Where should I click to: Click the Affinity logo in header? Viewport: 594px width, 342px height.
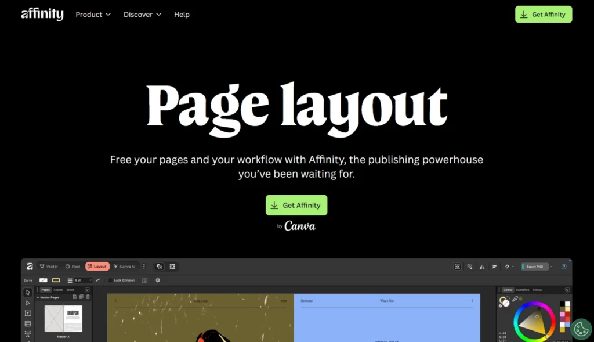click(42, 14)
